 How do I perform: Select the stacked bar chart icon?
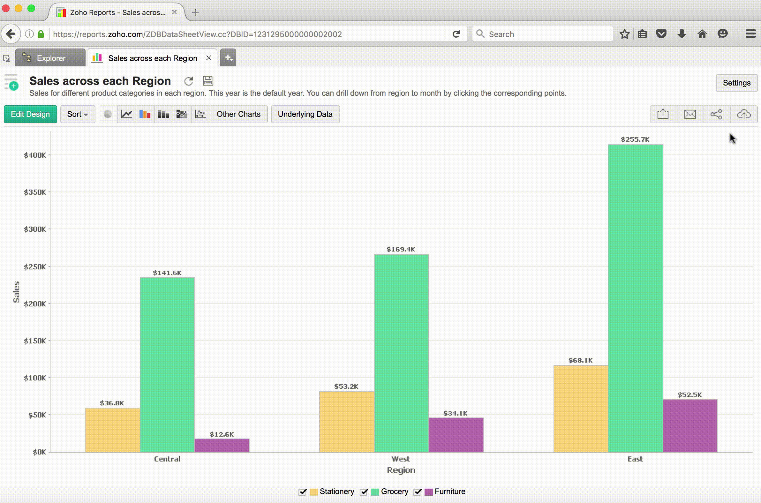[x=163, y=114]
